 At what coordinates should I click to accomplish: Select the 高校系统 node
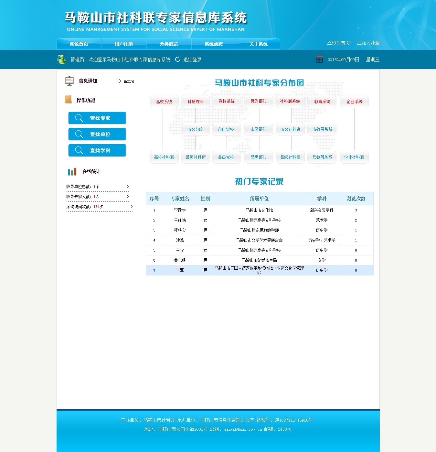(x=164, y=102)
